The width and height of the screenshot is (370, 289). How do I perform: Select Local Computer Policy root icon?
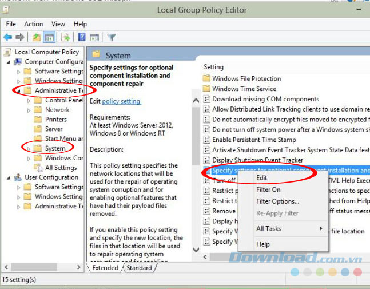[7, 52]
